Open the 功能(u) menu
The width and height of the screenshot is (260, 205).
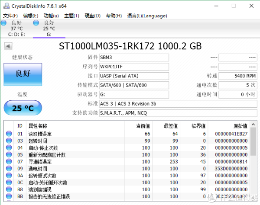[x=51, y=16]
